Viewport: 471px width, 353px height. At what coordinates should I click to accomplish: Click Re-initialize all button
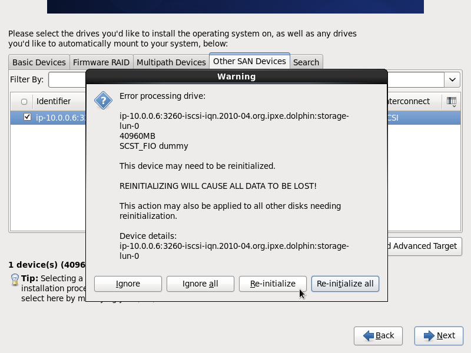(x=345, y=284)
